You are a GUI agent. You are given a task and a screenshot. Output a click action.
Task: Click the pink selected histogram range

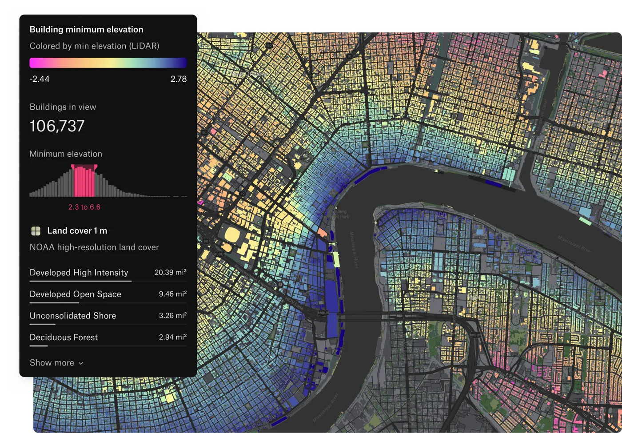coord(84,182)
